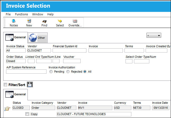Click the New invoice toolbar icon
Viewport: 171px width, 118px height.
click(29, 21)
